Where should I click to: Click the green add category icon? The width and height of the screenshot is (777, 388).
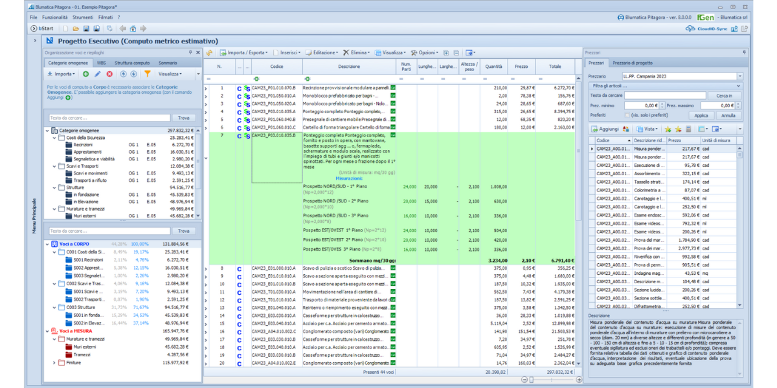(86, 74)
